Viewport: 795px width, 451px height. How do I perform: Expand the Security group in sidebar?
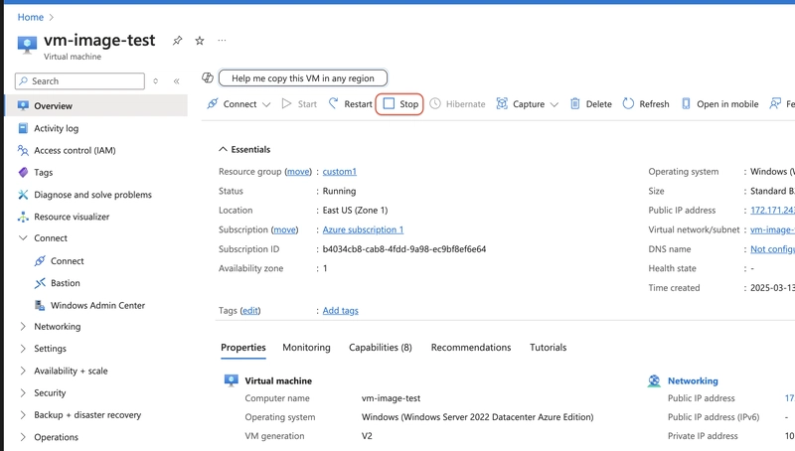coord(23,392)
